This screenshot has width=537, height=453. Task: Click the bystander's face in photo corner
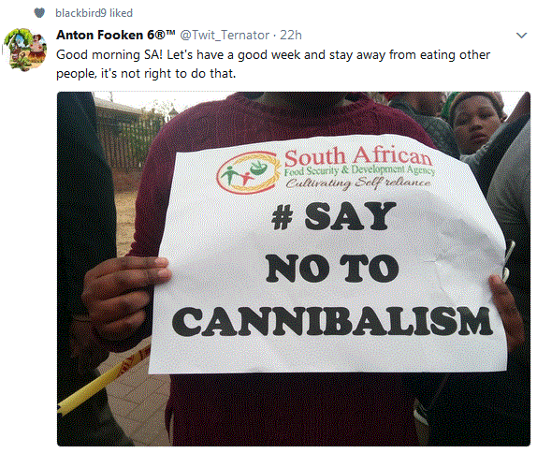pyautogui.click(x=473, y=124)
